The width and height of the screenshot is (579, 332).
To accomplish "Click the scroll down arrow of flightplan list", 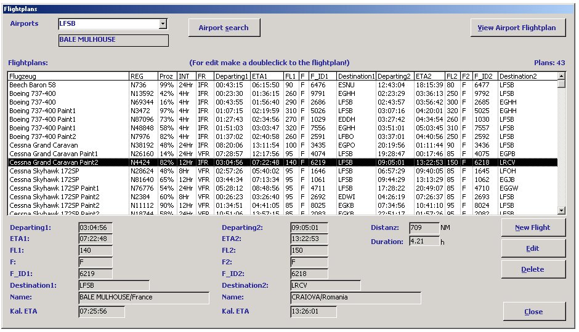I will pos(561,211).
